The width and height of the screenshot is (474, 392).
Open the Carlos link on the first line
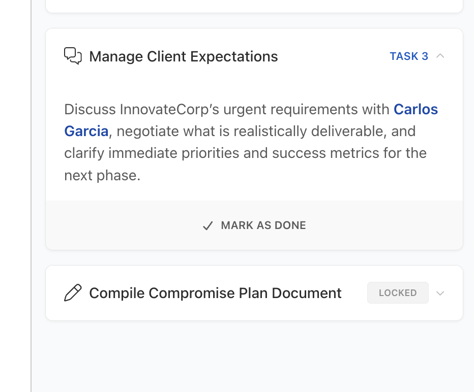click(416, 109)
